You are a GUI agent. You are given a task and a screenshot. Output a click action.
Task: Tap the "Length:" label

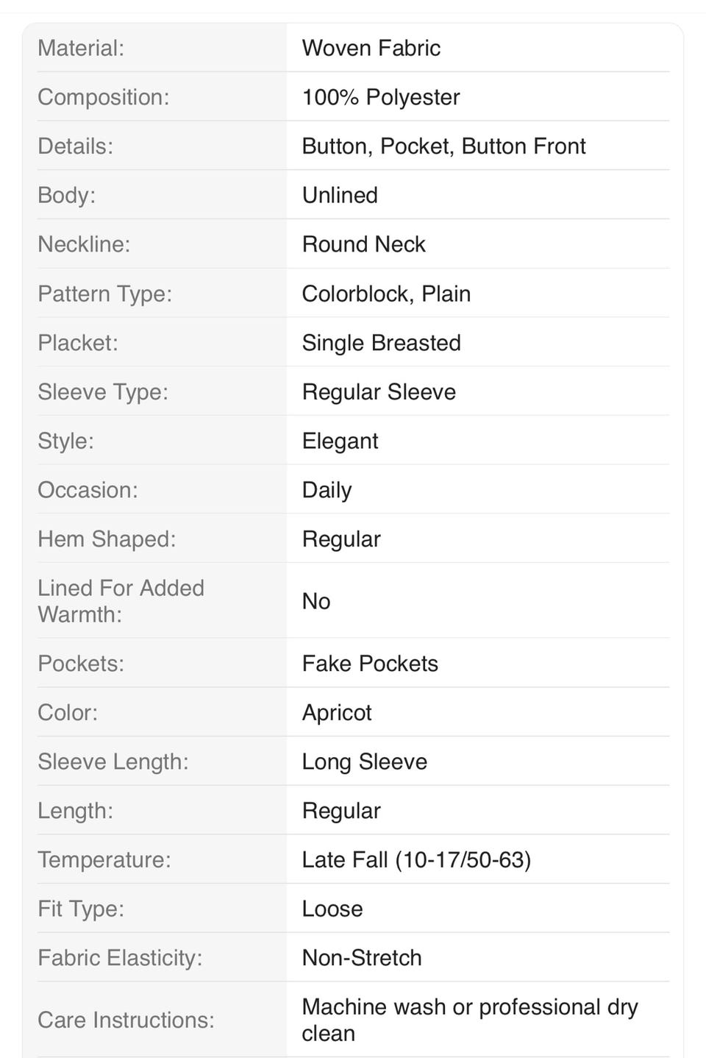click(x=75, y=811)
